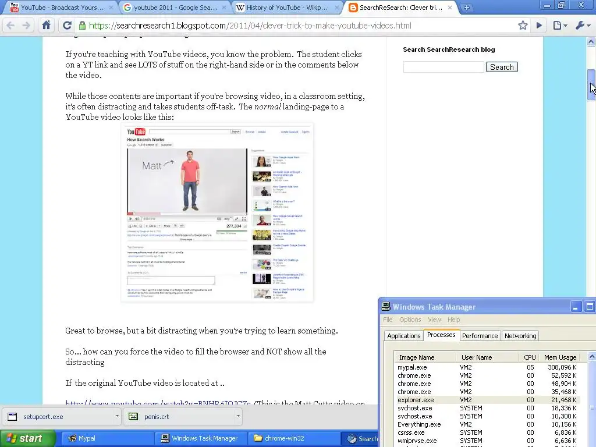
Task: Click the SearchResearch blog search field
Action: 444,67
